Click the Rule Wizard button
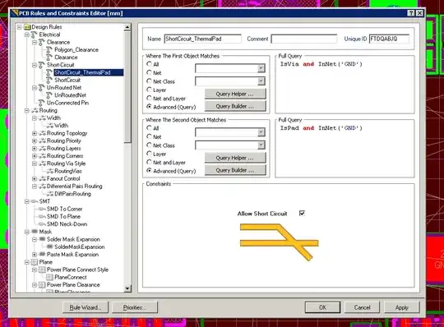The image size is (444, 327). point(86,307)
